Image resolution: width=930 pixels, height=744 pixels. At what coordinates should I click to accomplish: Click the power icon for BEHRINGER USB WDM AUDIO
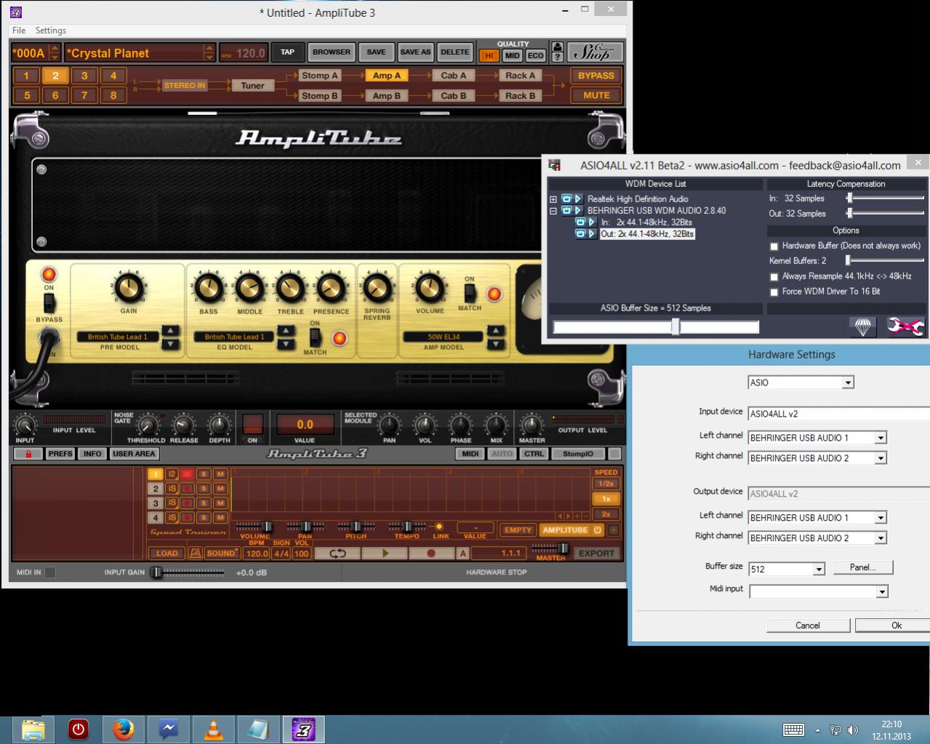pyautogui.click(x=566, y=210)
